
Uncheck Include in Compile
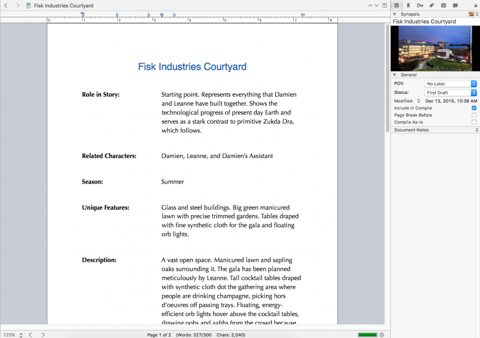(474, 108)
